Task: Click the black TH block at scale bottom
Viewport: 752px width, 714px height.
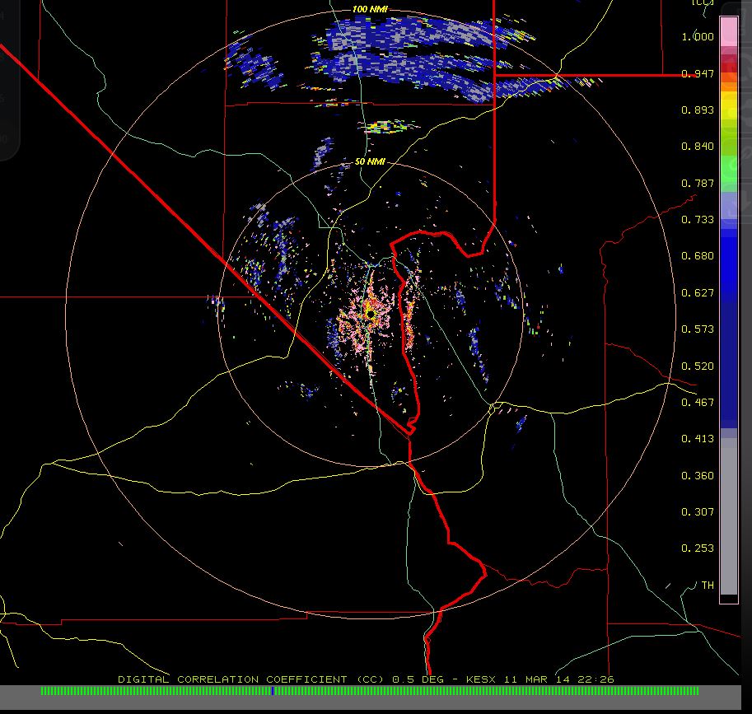Action: (729, 599)
